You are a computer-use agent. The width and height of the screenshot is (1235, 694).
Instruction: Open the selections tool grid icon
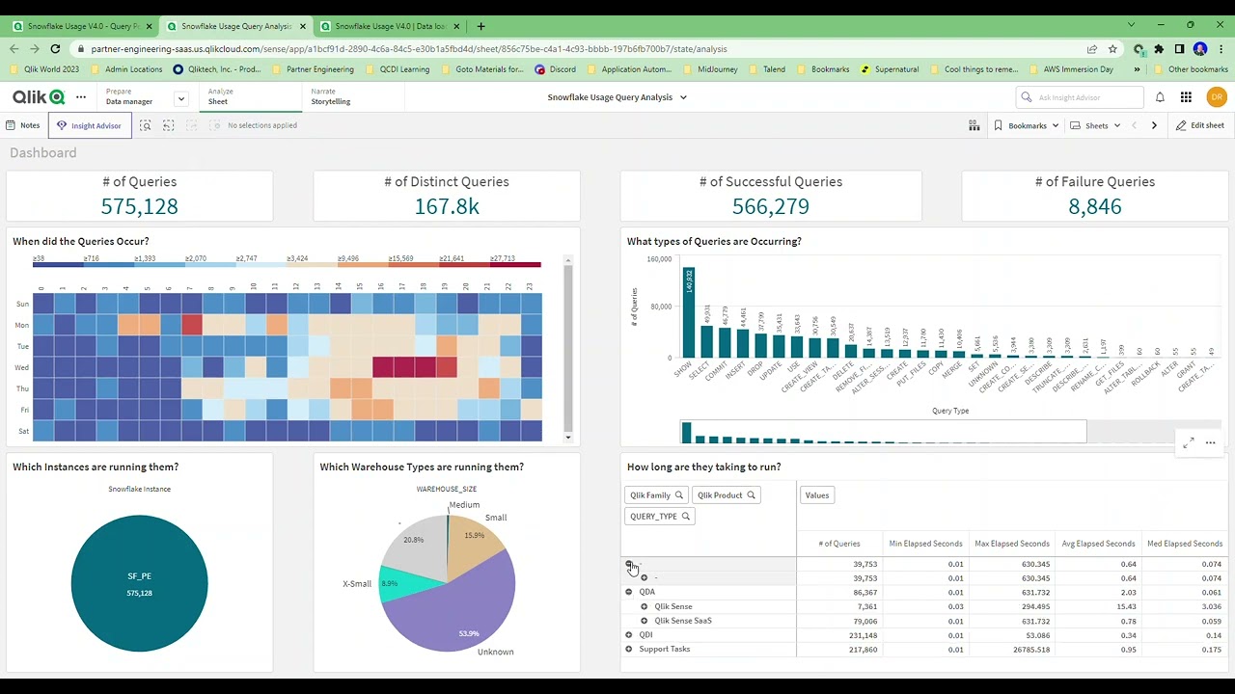(974, 125)
